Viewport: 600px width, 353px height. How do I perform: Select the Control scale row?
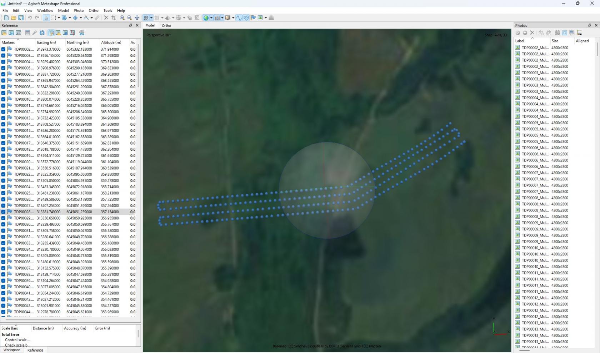click(x=17, y=340)
